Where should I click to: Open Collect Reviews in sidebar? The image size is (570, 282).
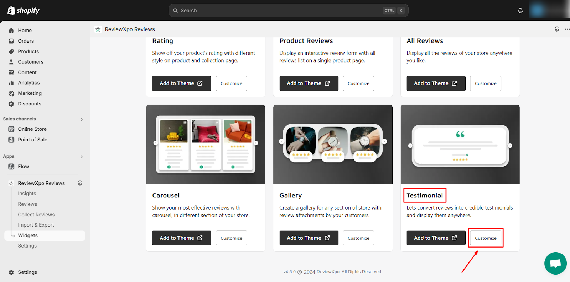point(36,215)
